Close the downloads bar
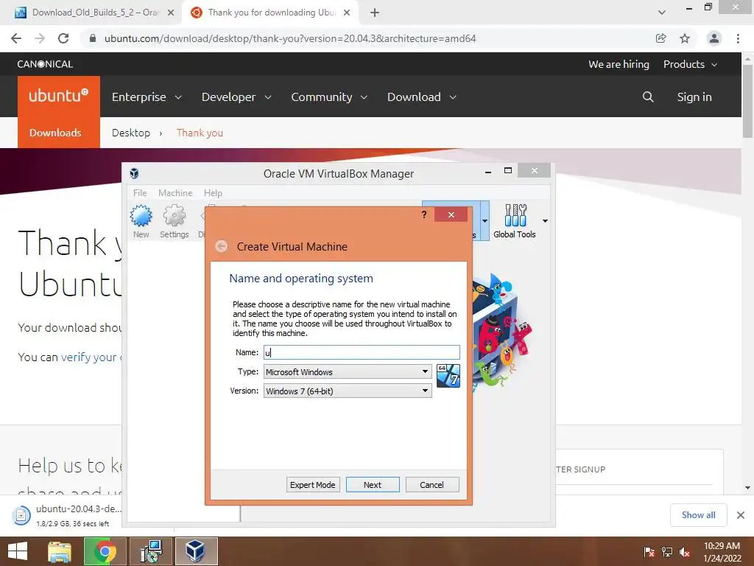This screenshot has height=566, width=754. [741, 515]
